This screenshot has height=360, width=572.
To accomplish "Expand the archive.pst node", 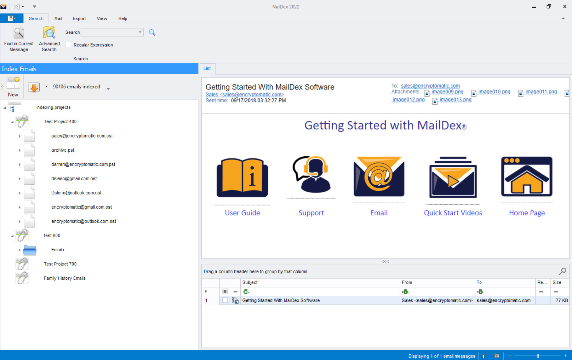I will [20, 150].
